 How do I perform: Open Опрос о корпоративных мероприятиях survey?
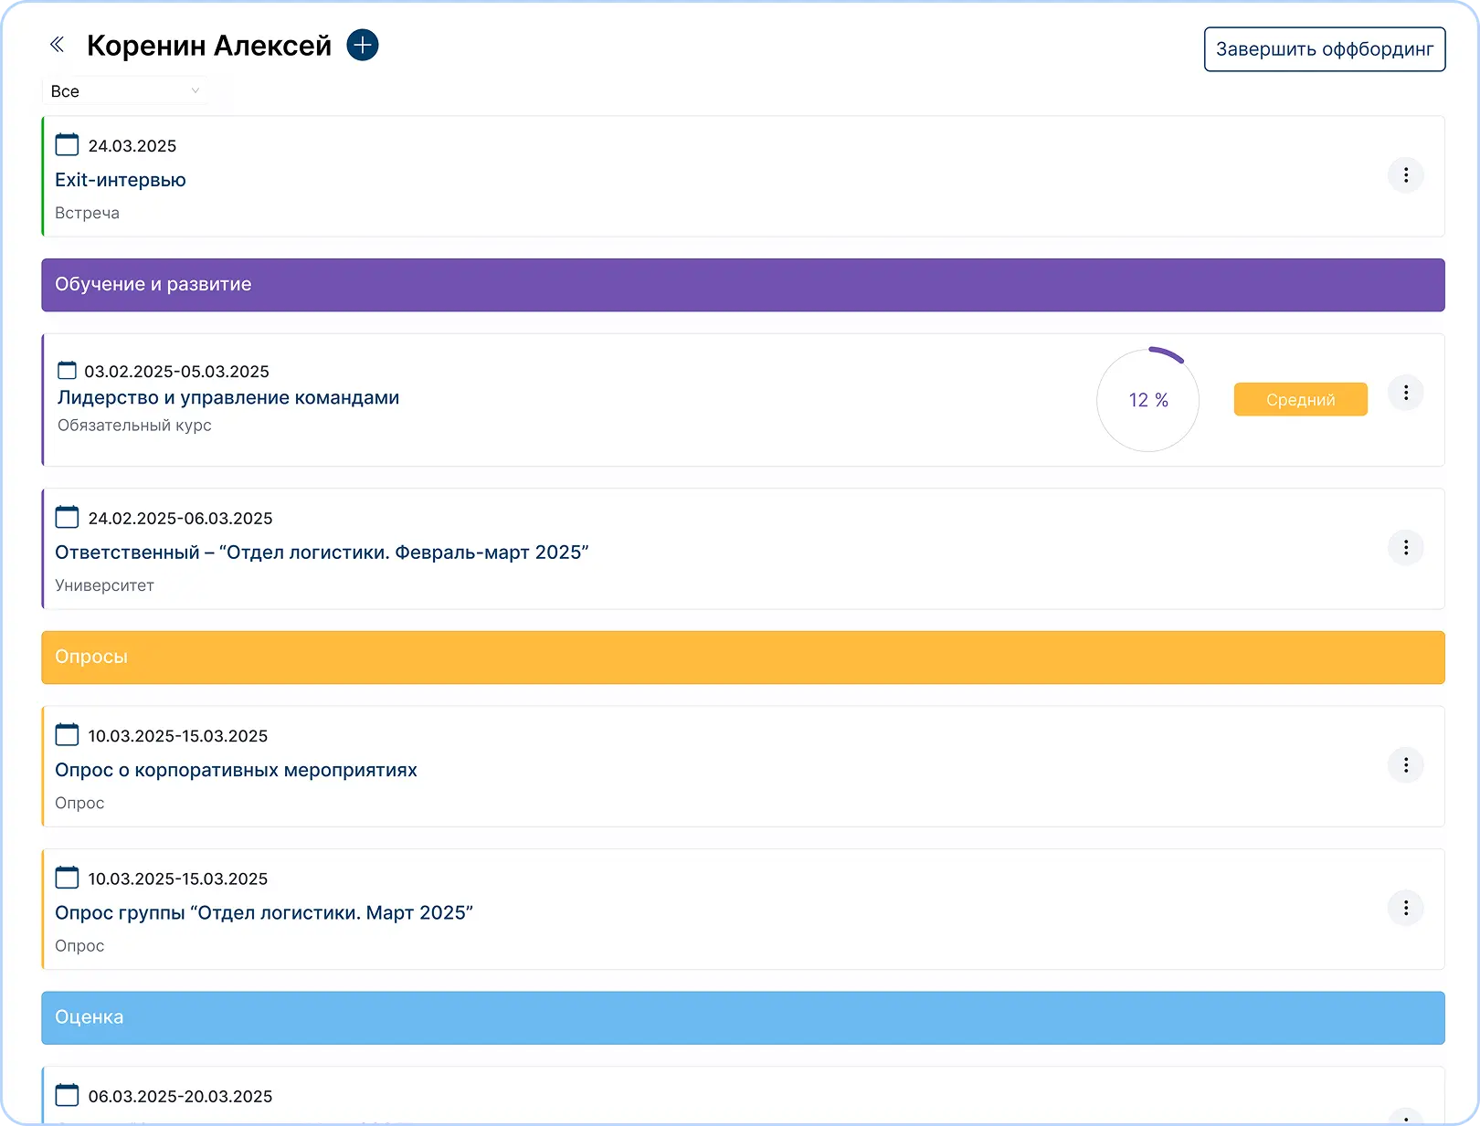(x=236, y=770)
